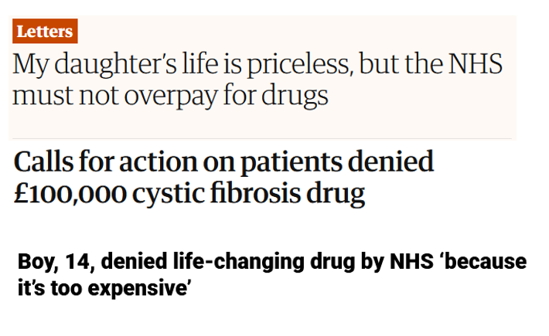This screenshot has height=336, width=549.
Task: Open the 'Boy, 14, denied life-changing drug' headline
Action: coord(271,263)
